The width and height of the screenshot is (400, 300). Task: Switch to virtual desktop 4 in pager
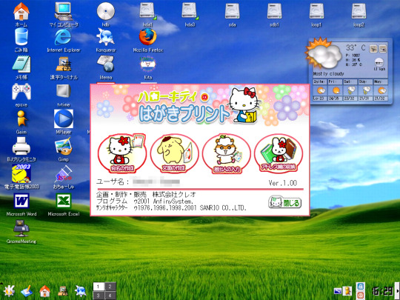(110, 296)
